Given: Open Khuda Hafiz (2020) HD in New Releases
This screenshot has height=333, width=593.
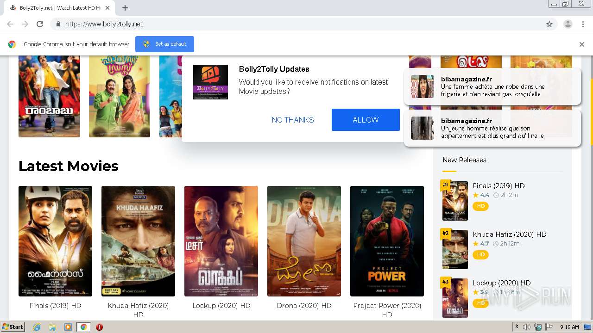Looking at the screenshot, I should point(510,234).
